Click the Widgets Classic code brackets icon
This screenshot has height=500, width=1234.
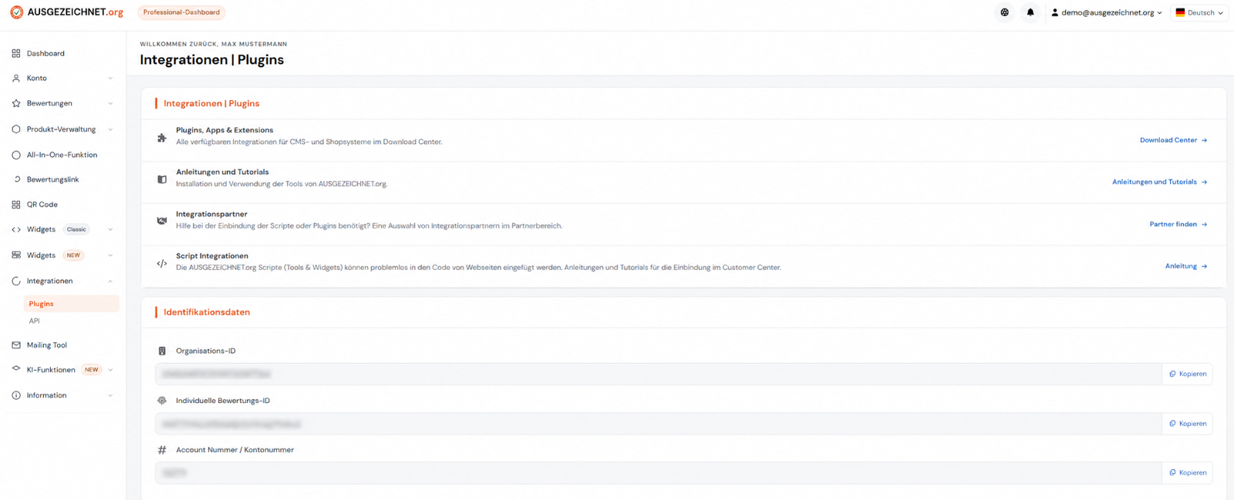16,230
